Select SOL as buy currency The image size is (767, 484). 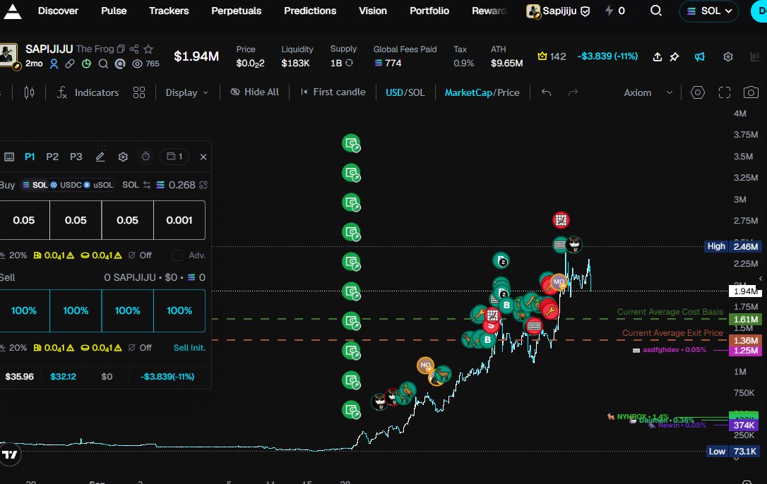pyautogui.click(x=35, y=185)
